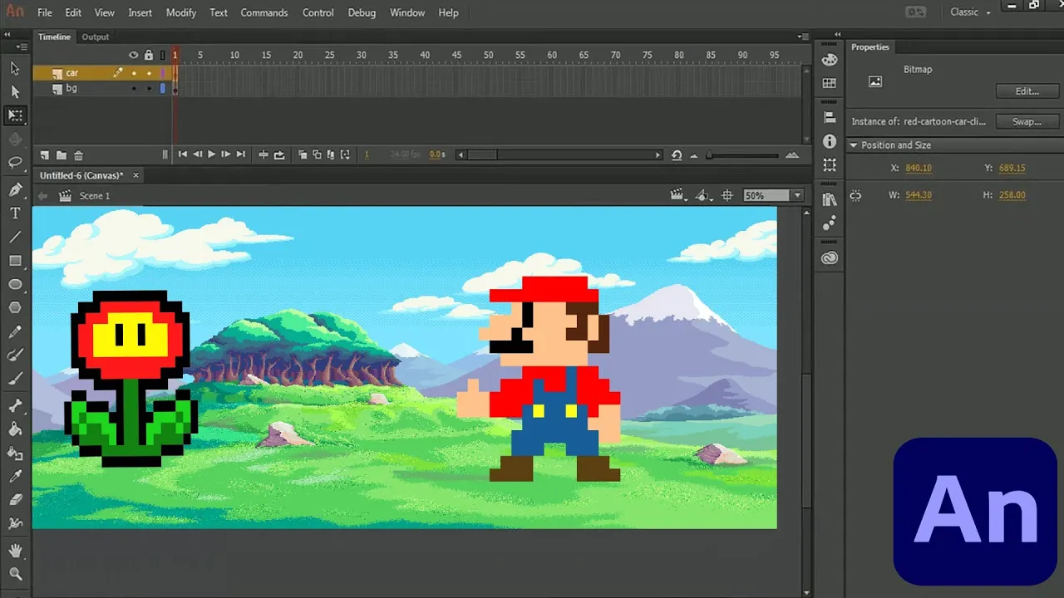Open the Info panel icon

pyautogui.click(x=830, y=142)
